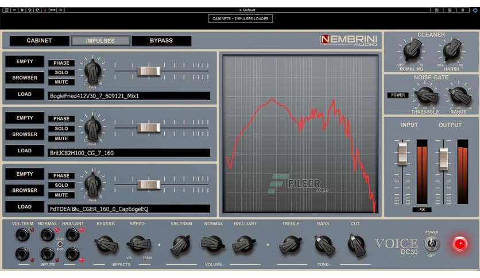The width and height of the screenshot is (480, 278).
Task: Click the FdTDEAlBlu_CGER_160_0_CapEdgeEQ file name field
Action: [129, 209]
